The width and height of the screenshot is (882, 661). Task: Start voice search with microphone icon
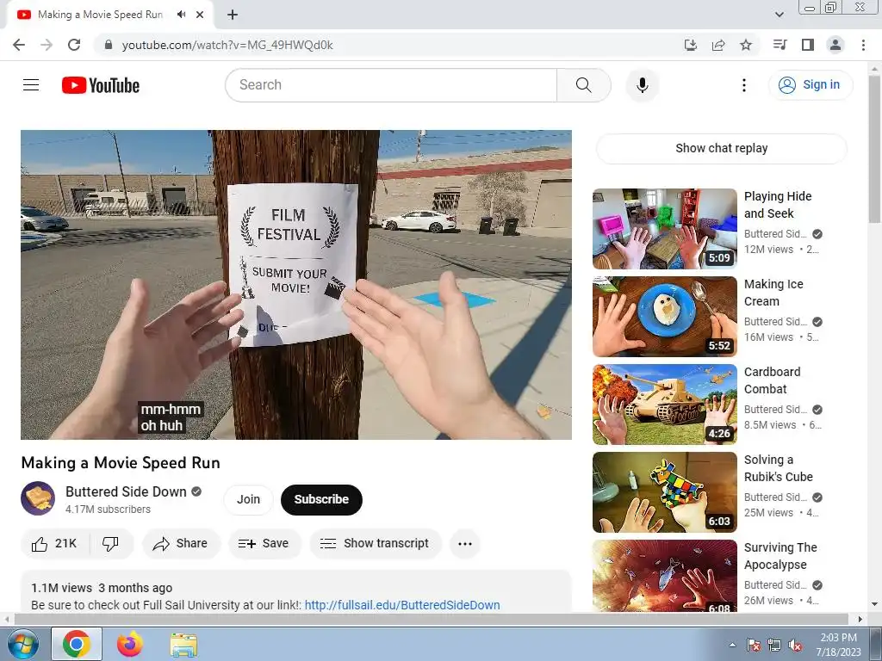tap(642, 85)
